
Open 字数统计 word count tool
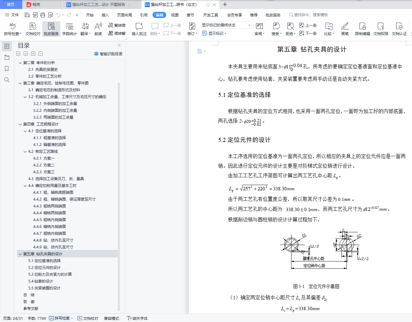coord(69,29)
